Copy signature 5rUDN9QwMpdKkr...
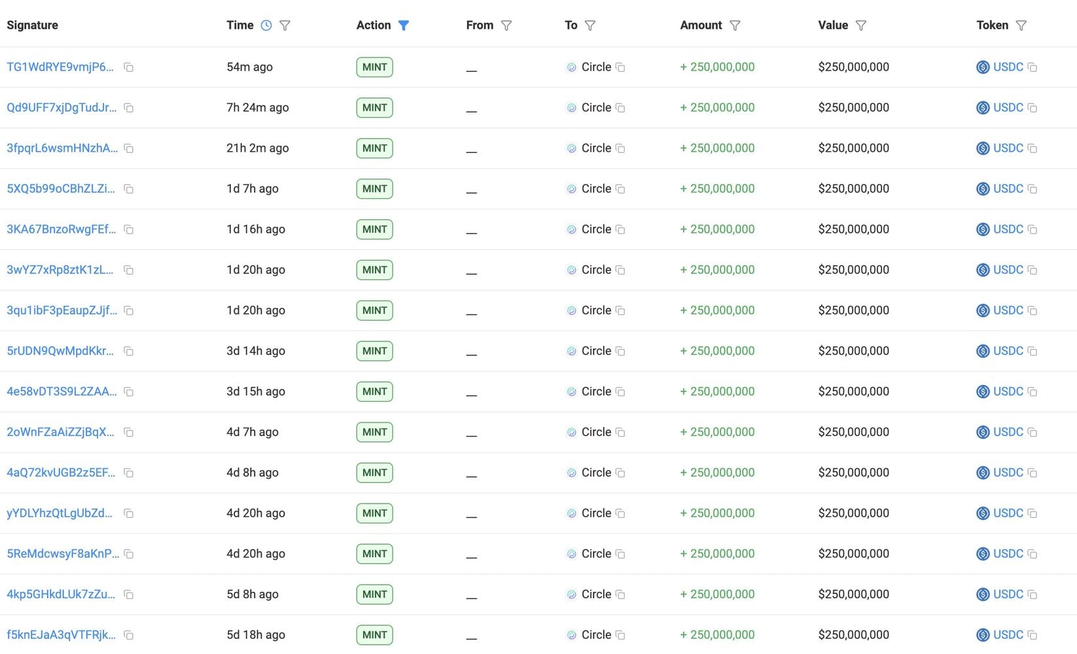 [129, 351]
